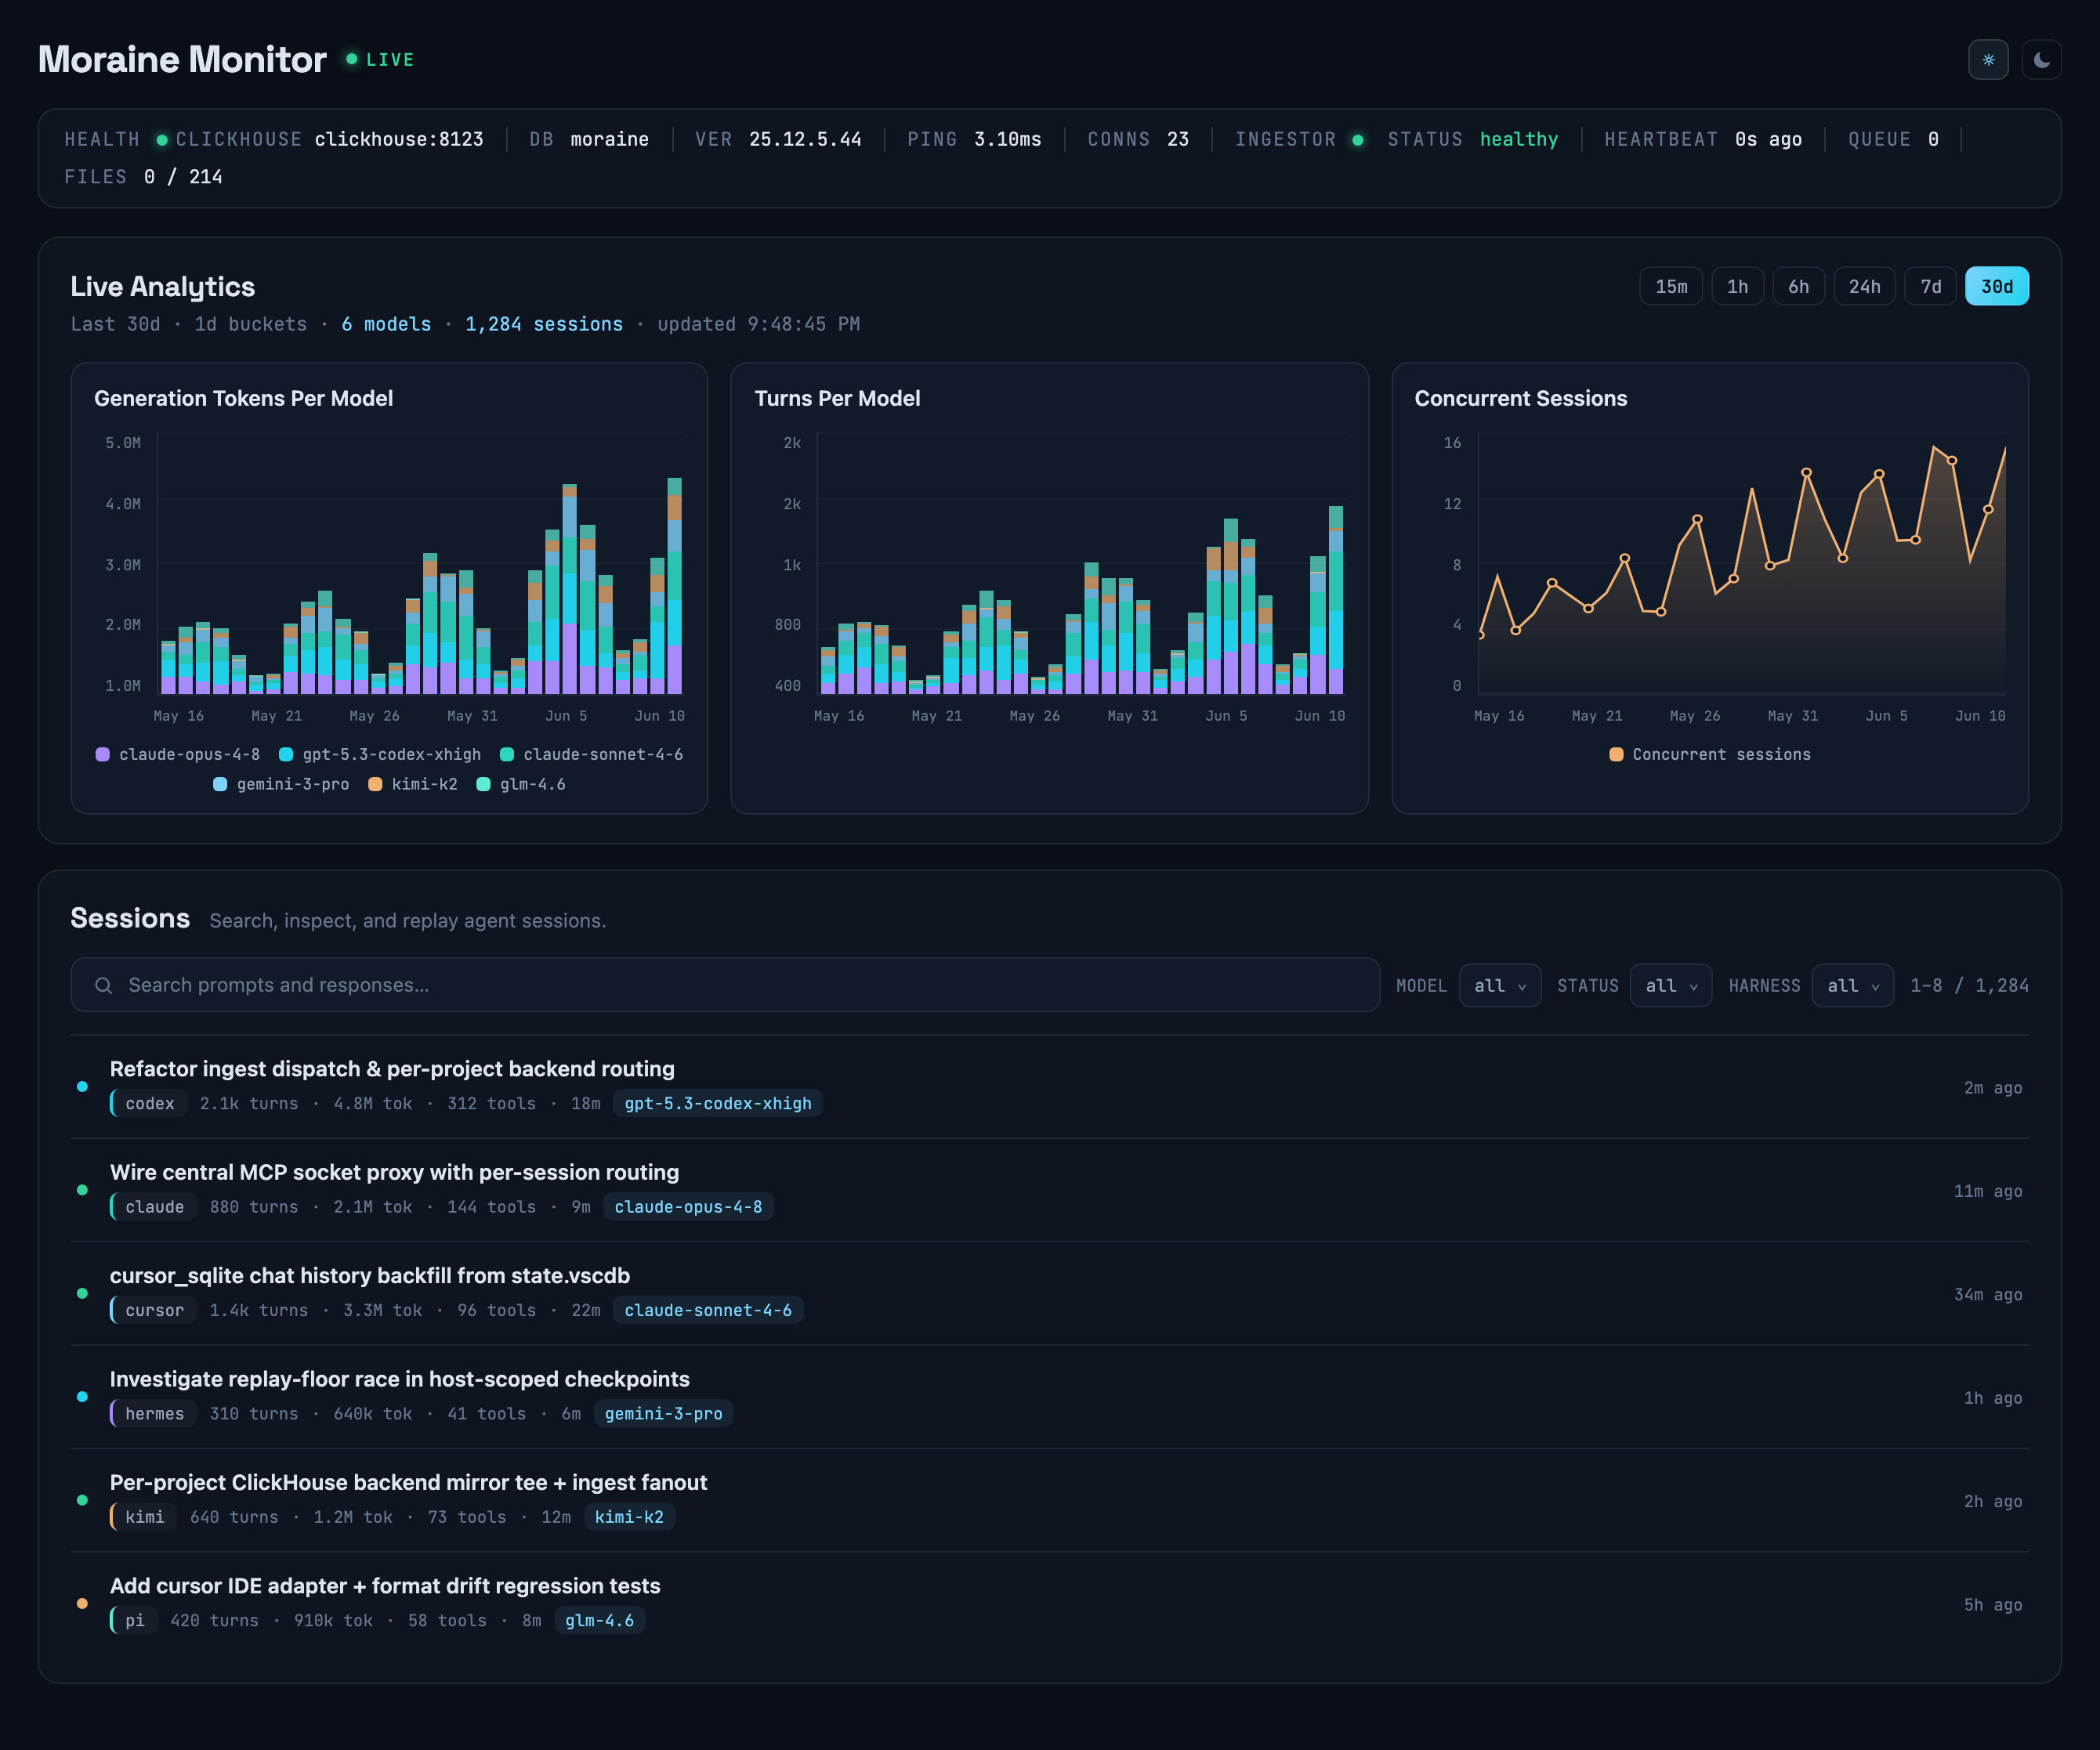Click the claude harness tag
The width and height of the screenshot is (2100, 1750).
(x=154, y=1207)
